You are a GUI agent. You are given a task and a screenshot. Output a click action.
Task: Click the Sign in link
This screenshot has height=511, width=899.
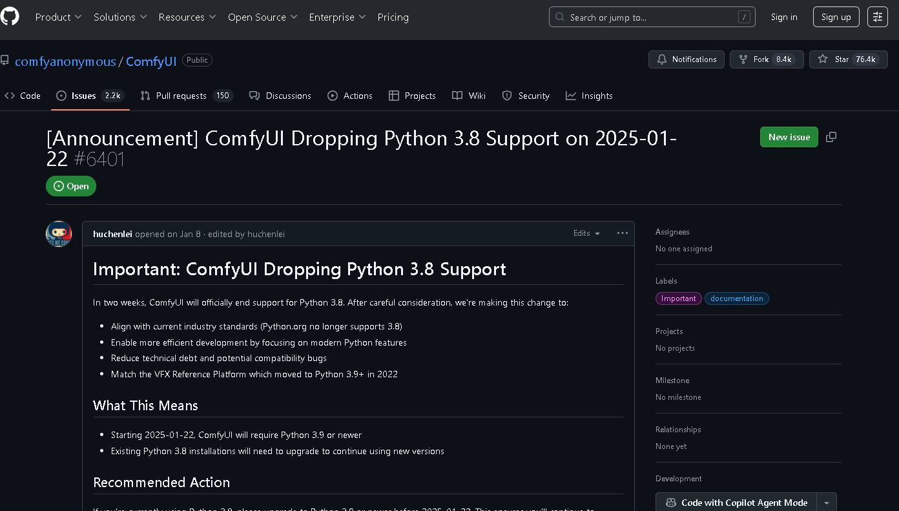click(784, 17)
